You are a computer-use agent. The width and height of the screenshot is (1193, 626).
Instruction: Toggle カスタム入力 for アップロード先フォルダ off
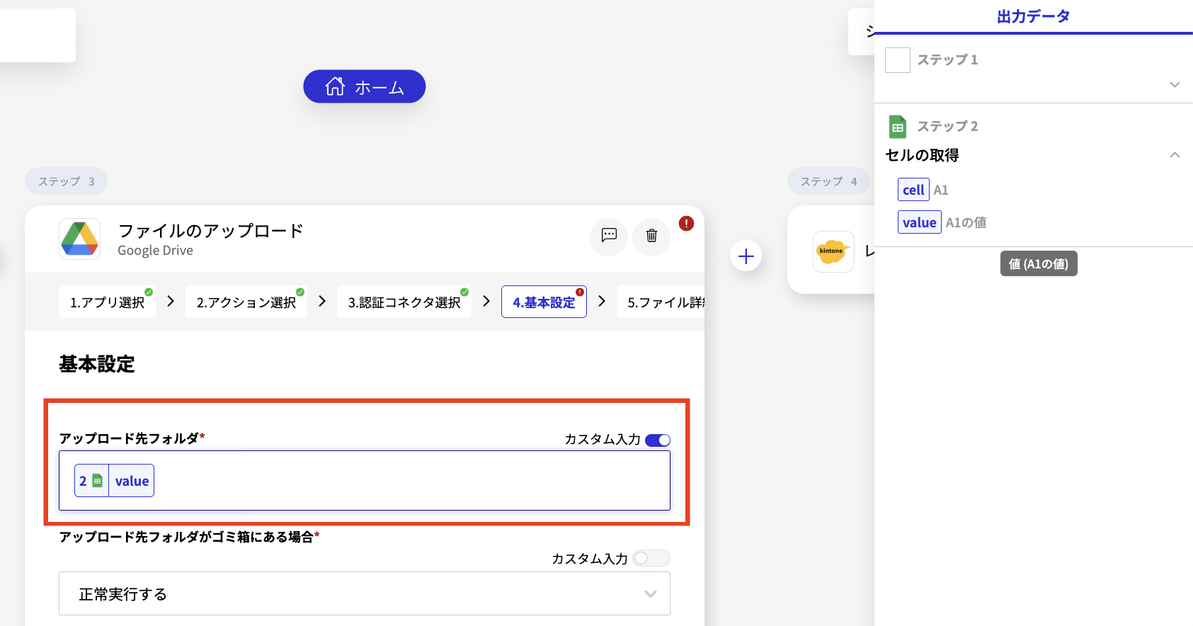click(x=658, y=440)
